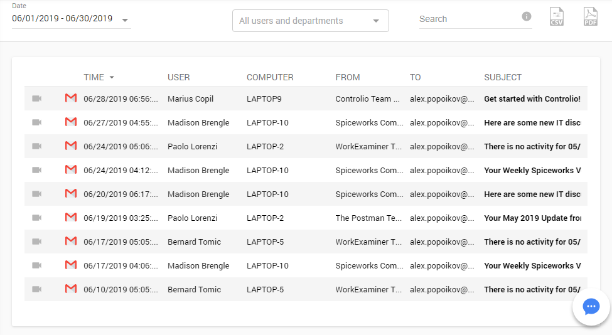612x335 pixels.
Task: Open 'Get started with Controlio!' email
Action: click(x=532, y=98)
